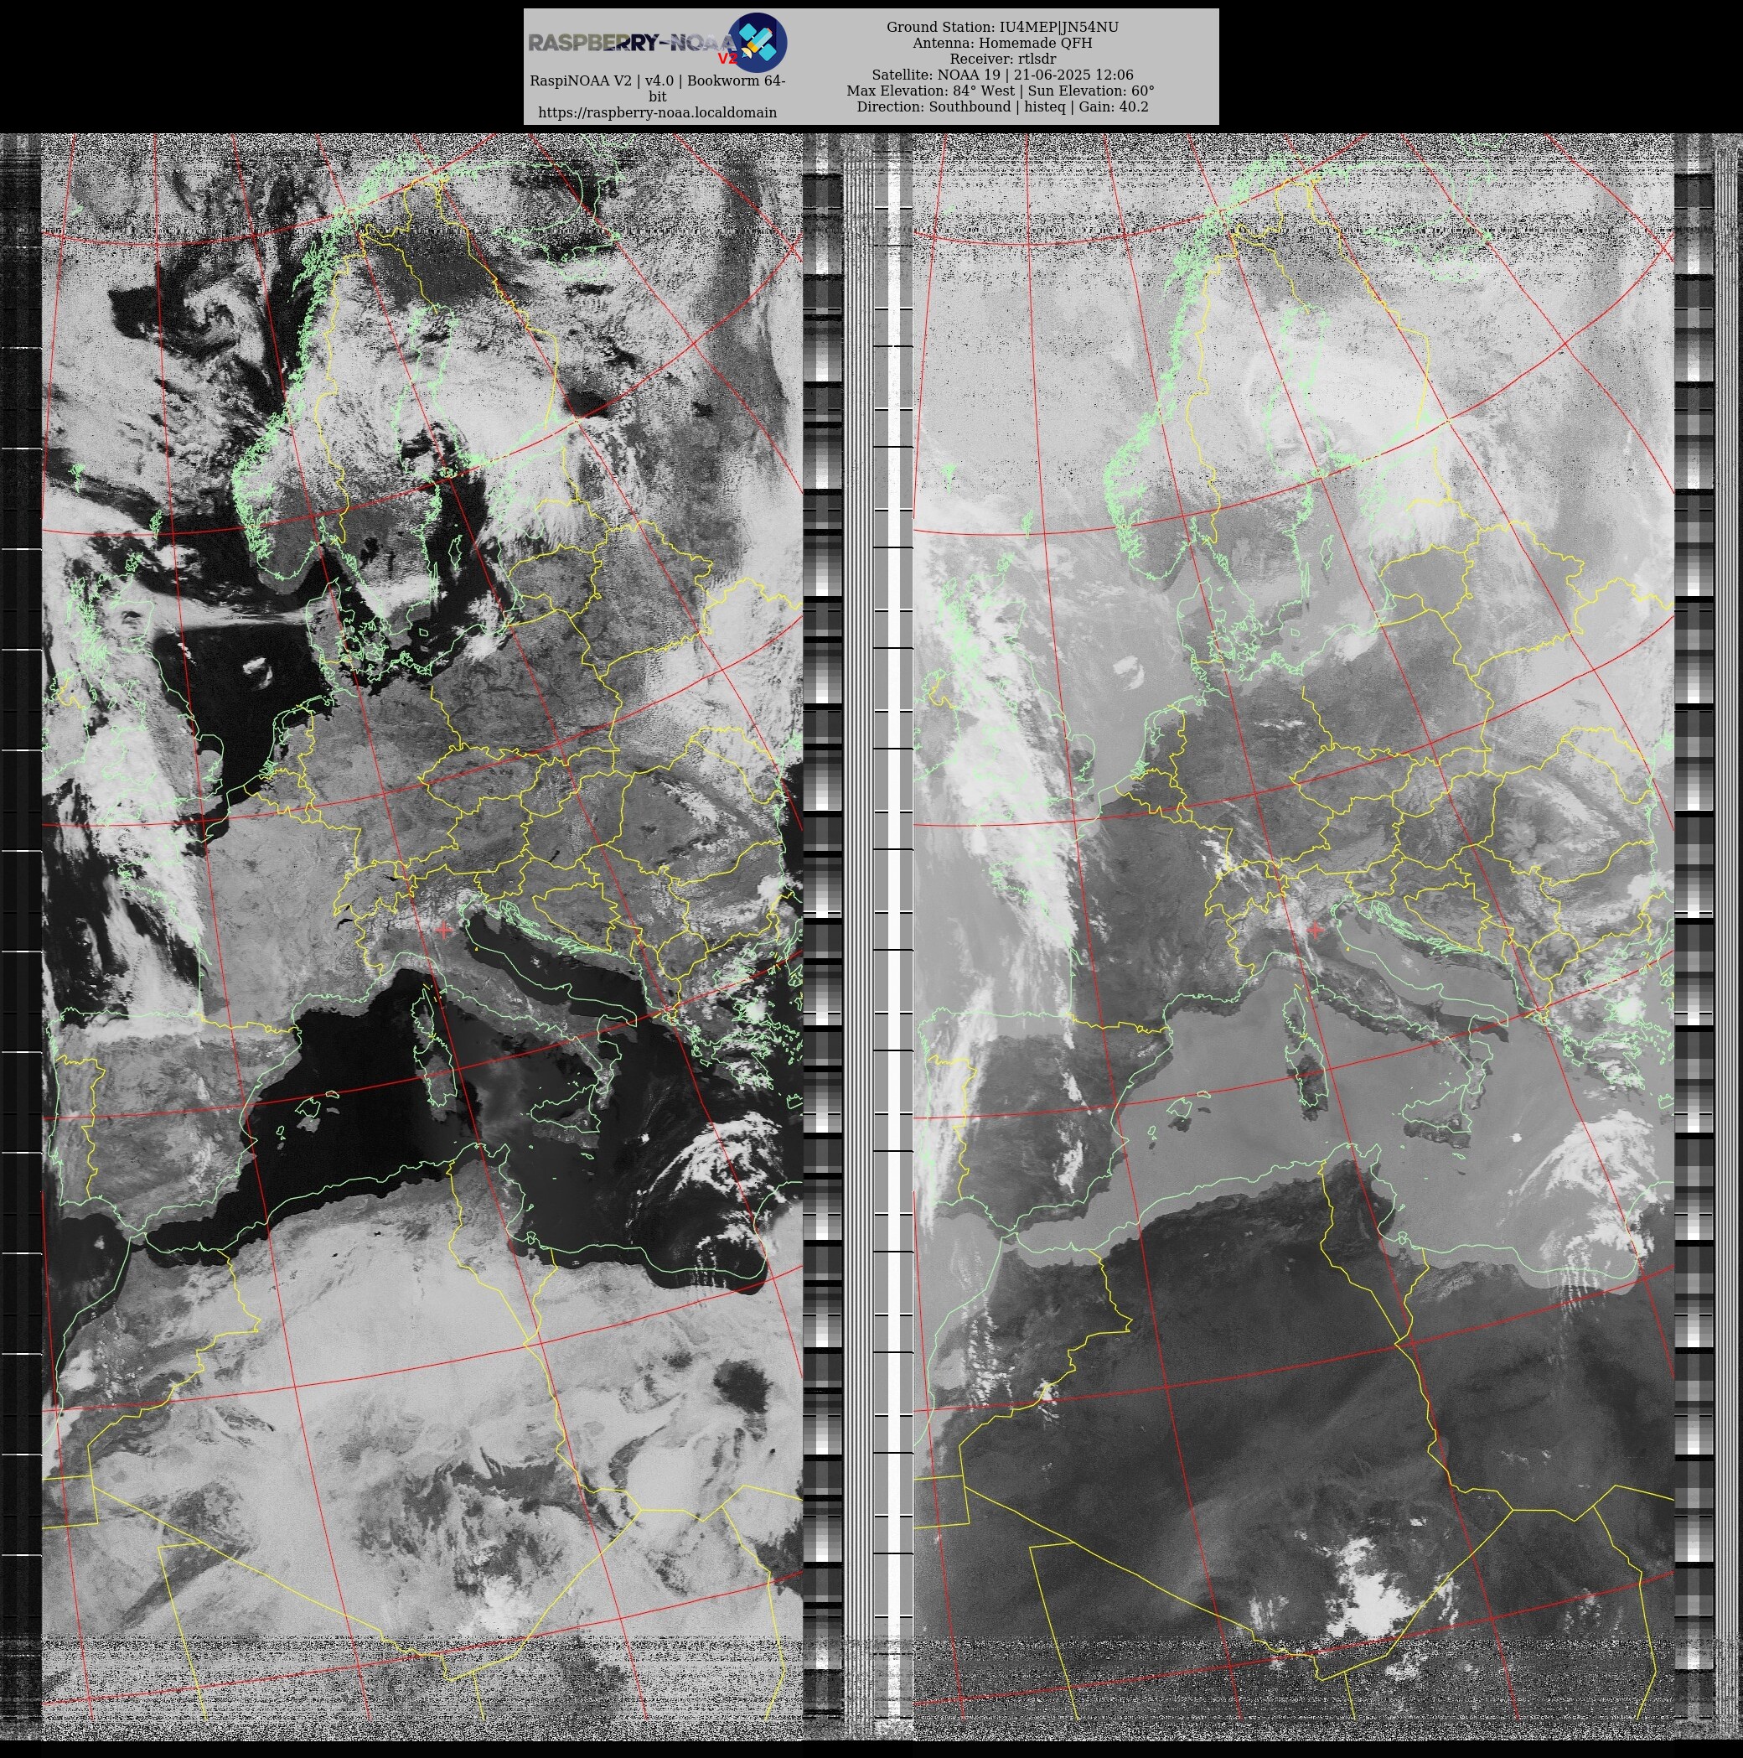Open the https://raspberry-noaa.localdomain link
The image size is (1743, 1758).
coord(657,112)
